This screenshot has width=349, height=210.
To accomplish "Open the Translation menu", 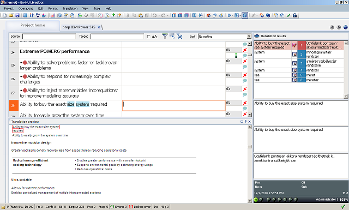I will [x=70, y=9].
